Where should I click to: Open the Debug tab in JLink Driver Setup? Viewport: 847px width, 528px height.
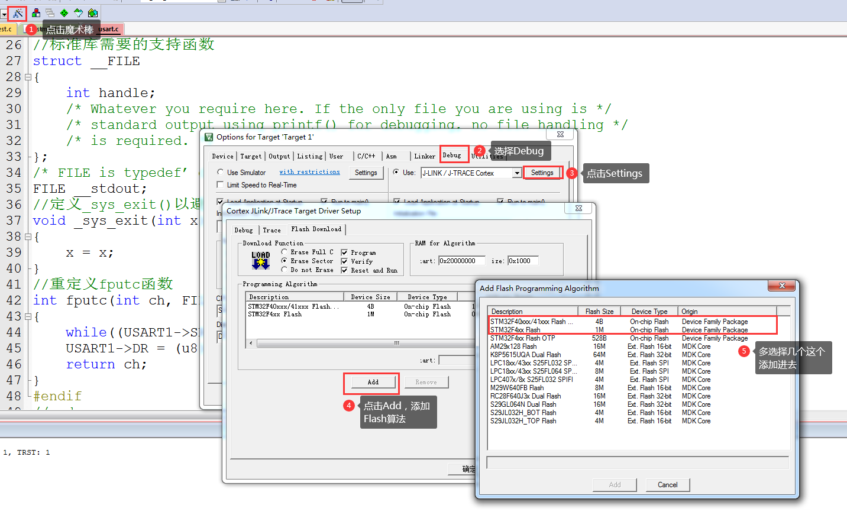243,230
